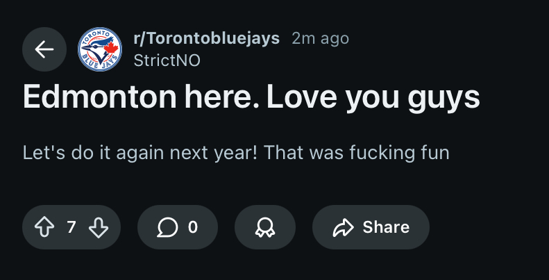Click the 2m ago timestamp
549x280 pixels.
[321, 38]
